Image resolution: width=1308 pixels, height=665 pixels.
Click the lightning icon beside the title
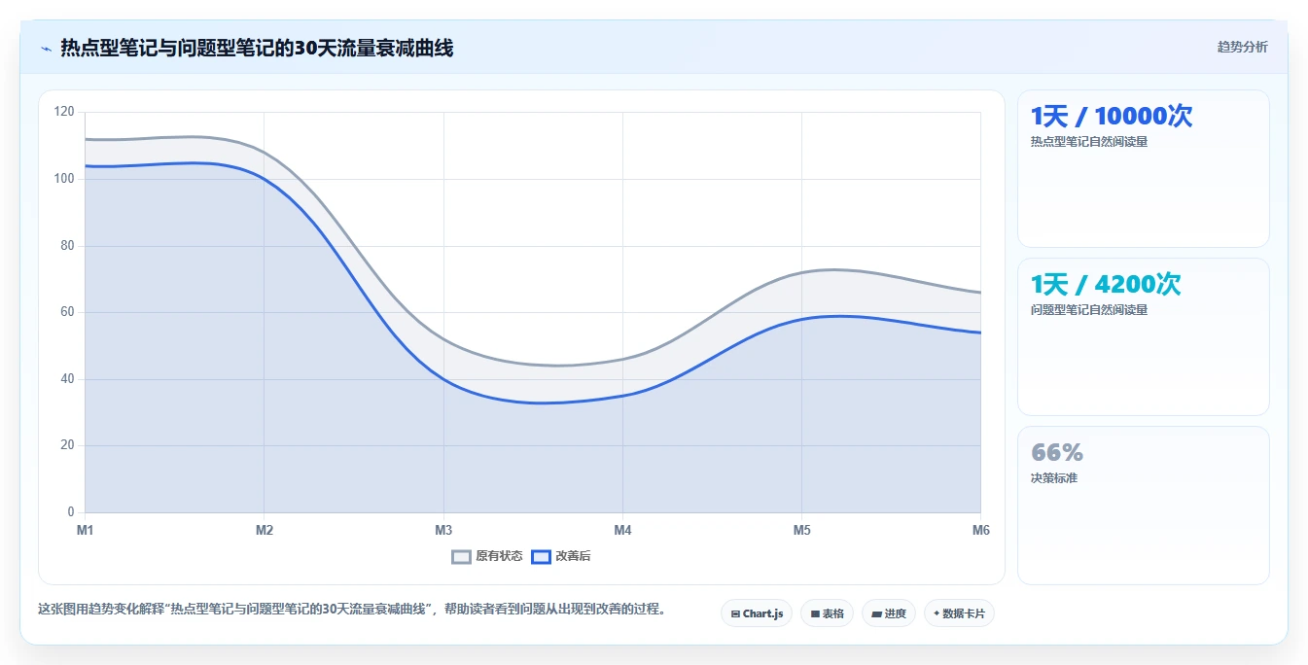(46, 49)
